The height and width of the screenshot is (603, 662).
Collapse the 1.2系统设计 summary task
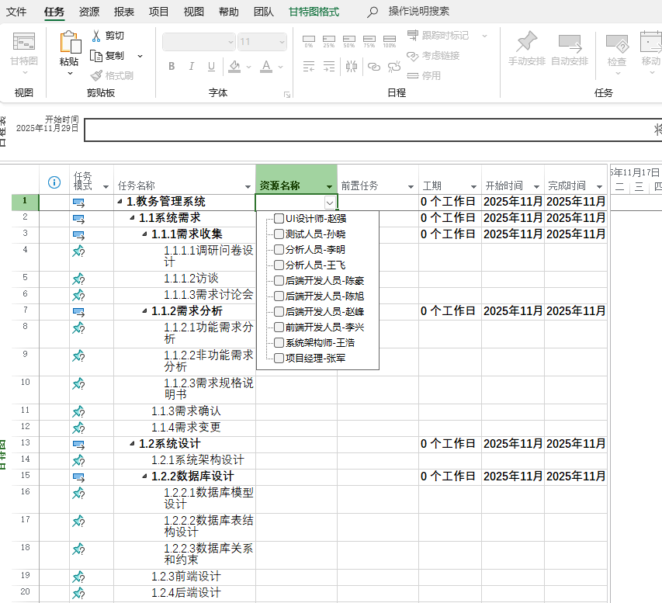click(x=132, y=443)
